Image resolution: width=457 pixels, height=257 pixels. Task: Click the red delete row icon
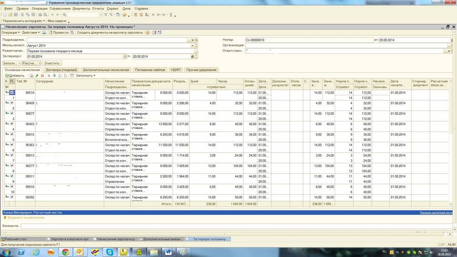pos(42,76)
